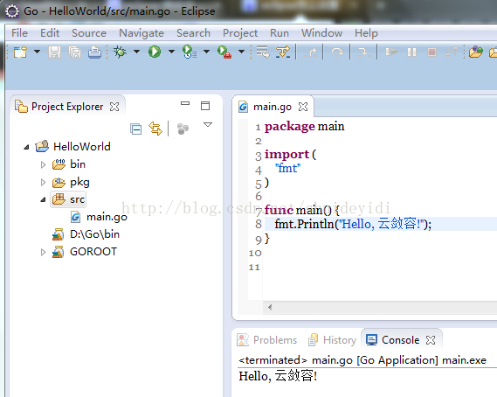The width and height of the screenshot is (497, 397).
Task: Click the Step Into toolbar icon
Action: pyautogui.click(x=310, y=52)
